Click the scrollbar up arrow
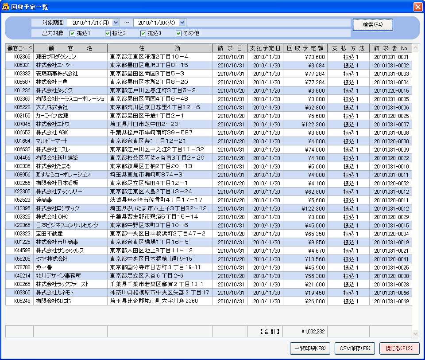Screen dimensions: 425x360 point(415,47)
